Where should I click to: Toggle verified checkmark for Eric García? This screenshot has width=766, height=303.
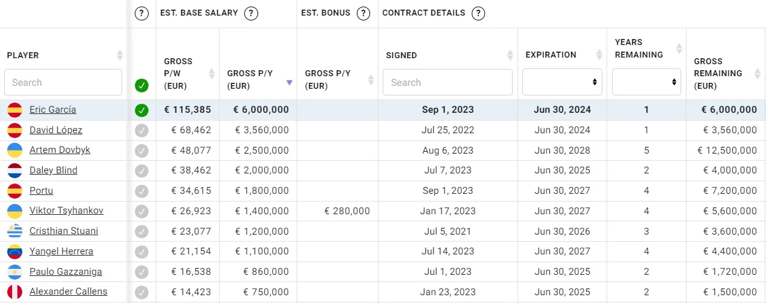(141, 110)
